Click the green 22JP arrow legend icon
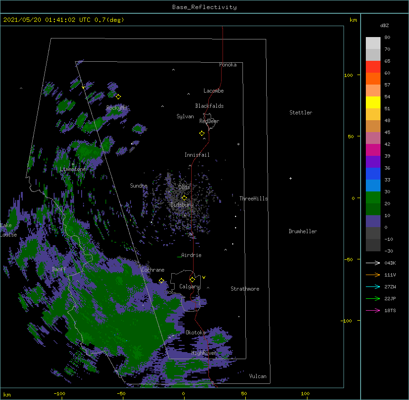The image size is (409, 400). pyautogui.click(x=373, y=298)
